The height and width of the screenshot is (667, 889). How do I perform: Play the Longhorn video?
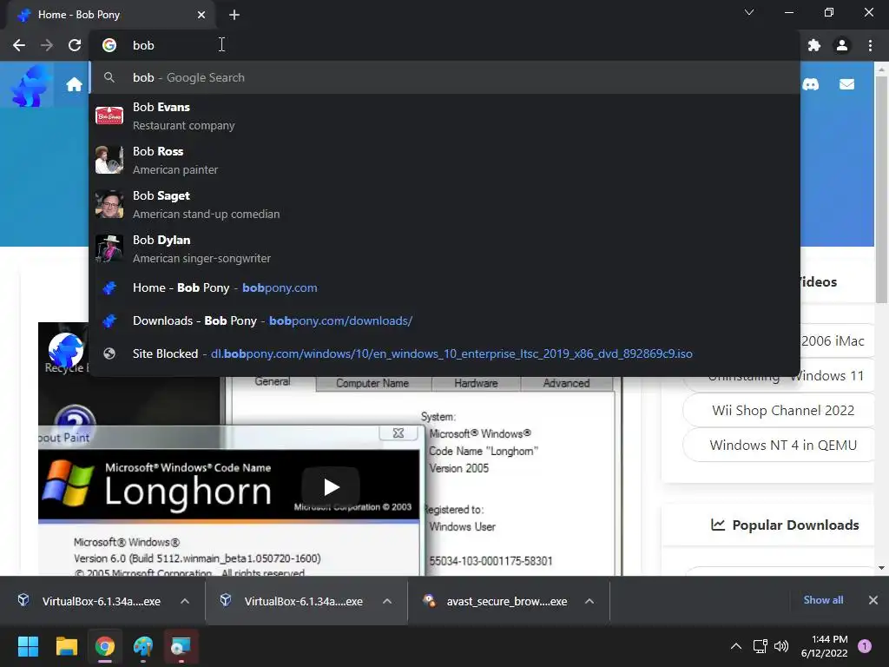click(331, 487)
